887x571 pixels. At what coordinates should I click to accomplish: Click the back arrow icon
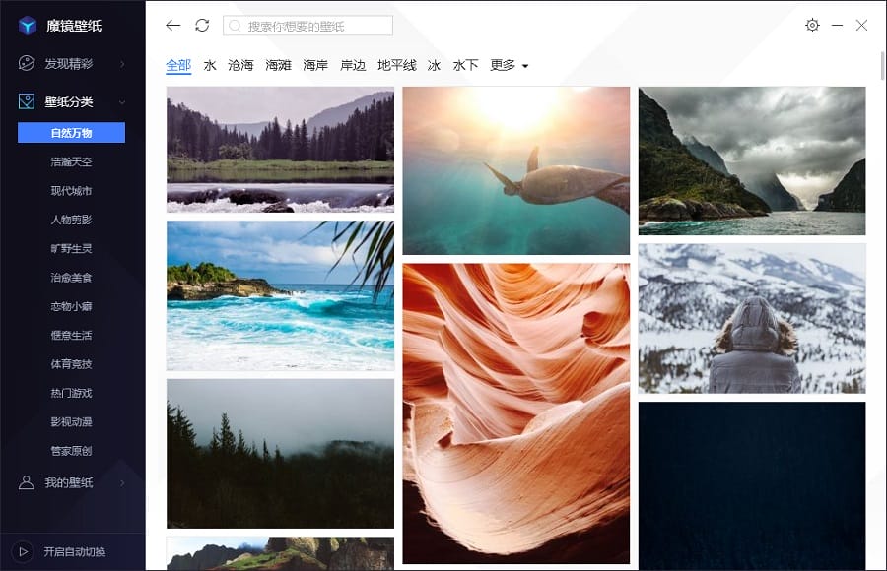click(173, 26)
